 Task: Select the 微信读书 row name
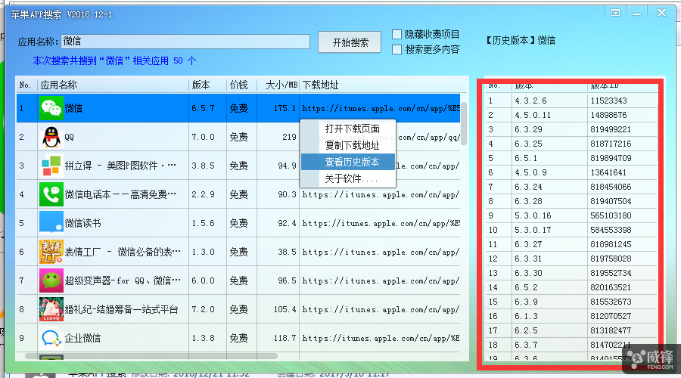point(82,223)
